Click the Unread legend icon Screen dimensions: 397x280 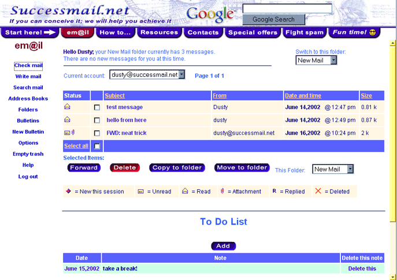pos(140,192)
